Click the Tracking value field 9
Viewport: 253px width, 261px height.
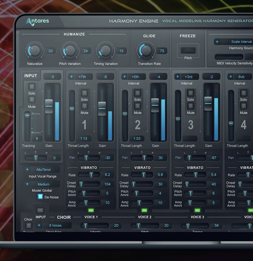click(x=37, y=138)
